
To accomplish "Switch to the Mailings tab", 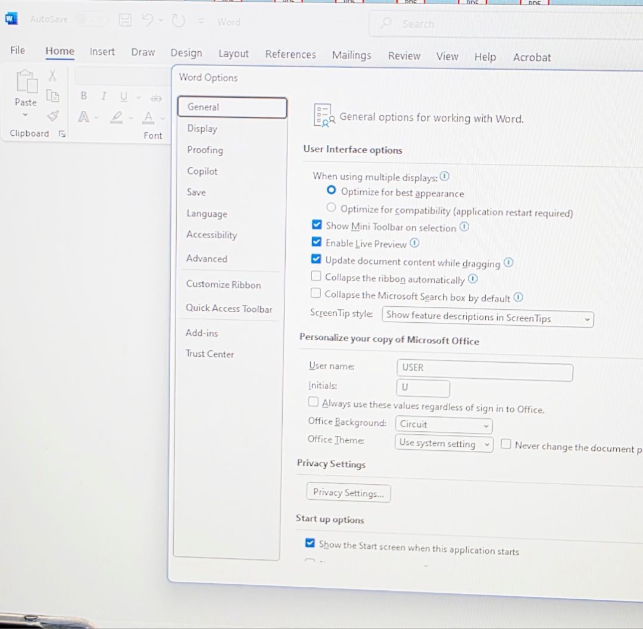I will point(351,55).
